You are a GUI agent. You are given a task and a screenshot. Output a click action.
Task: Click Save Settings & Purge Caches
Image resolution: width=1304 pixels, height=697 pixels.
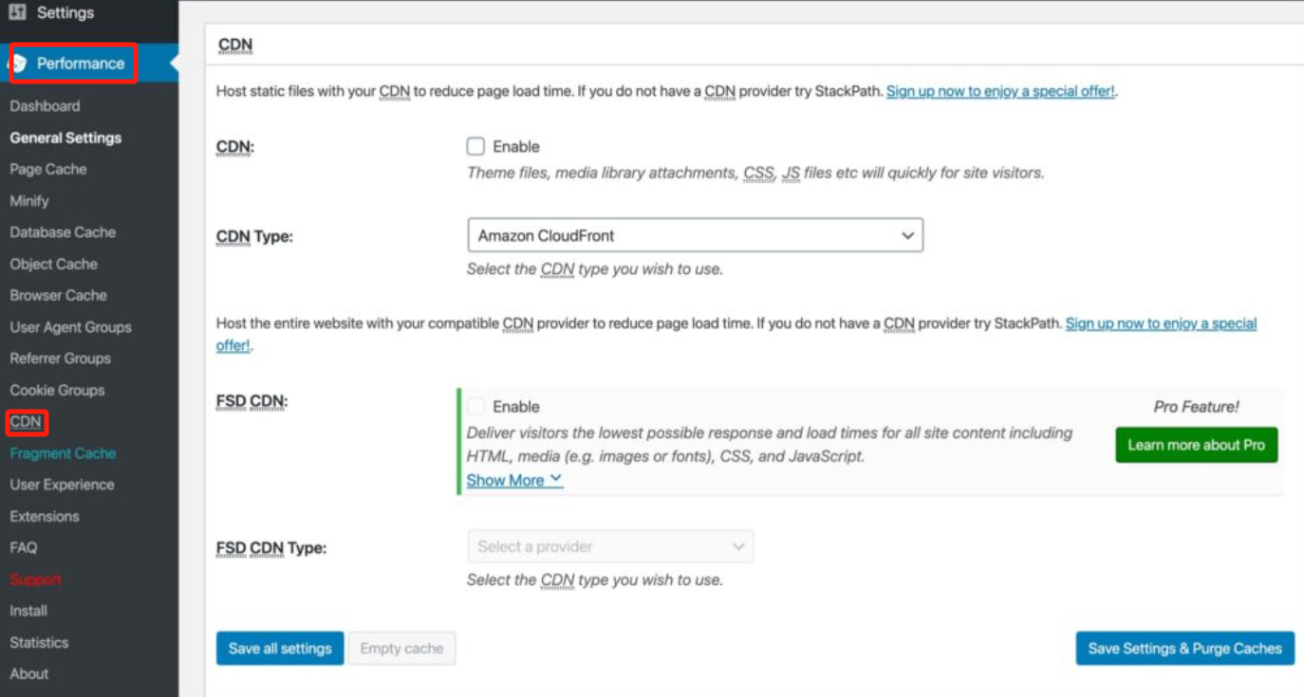pyautogui.click(x=1184, y=649)
